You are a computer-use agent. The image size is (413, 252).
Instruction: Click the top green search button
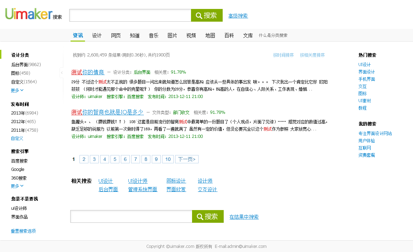206,15
